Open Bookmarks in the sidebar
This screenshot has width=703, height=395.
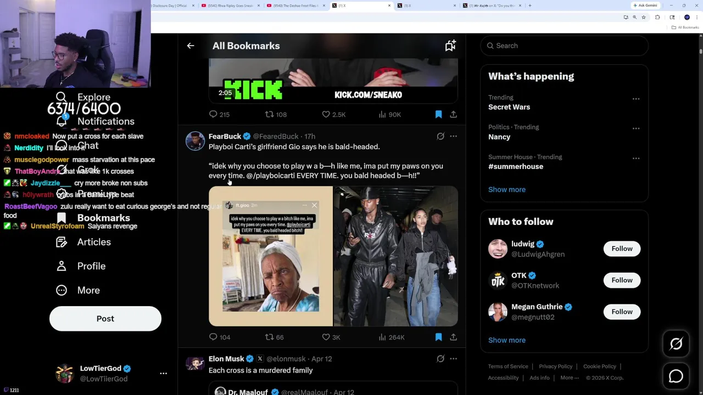[x=93, y=218]
